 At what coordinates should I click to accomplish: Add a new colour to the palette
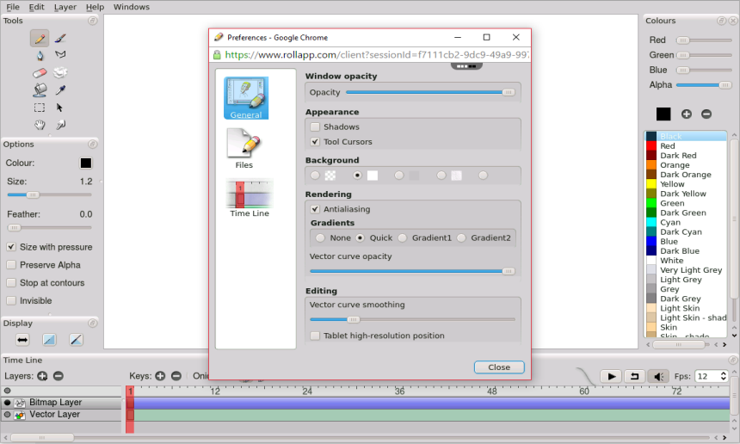tap(687, 114)
